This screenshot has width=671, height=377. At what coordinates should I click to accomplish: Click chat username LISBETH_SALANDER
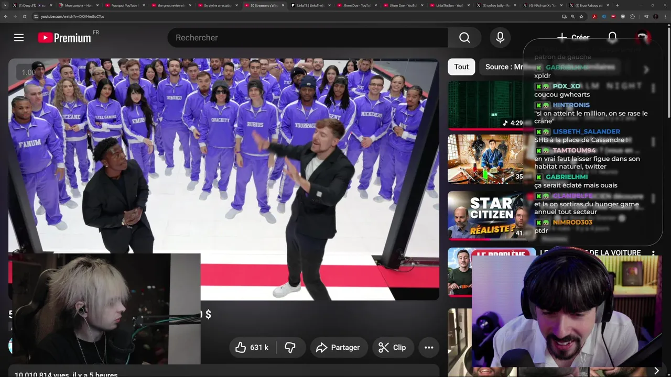586,131
